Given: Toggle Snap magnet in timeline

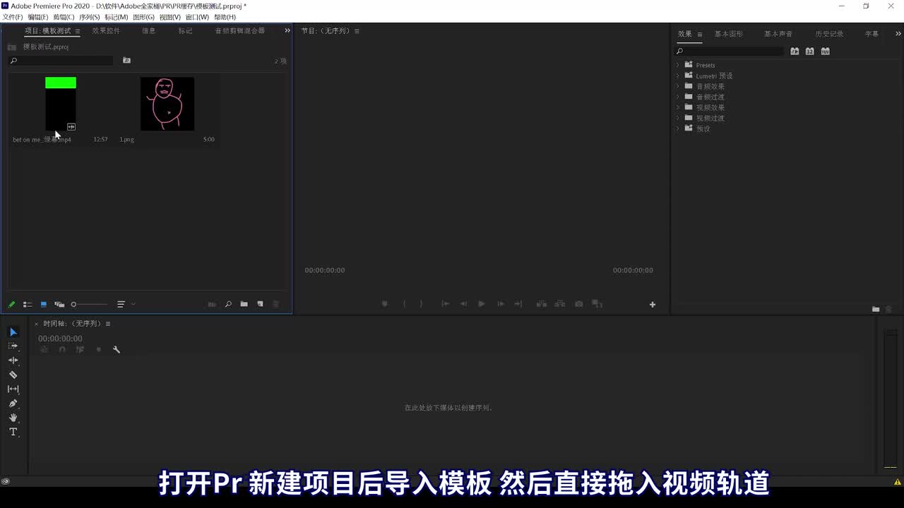Looking at the screenshot, I should 62,349.
